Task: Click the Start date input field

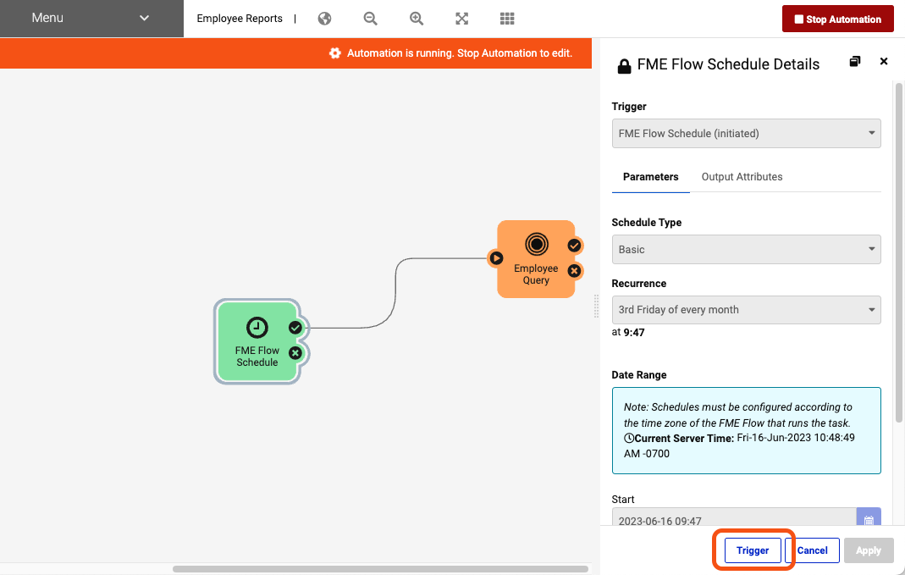Action: click(734, 517)
